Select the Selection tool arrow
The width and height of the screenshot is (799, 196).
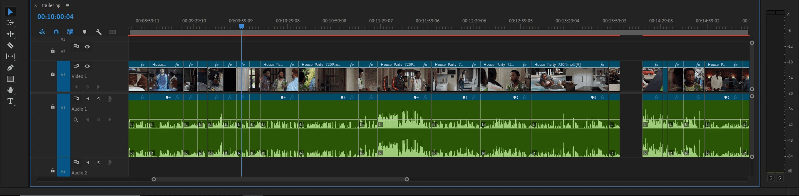pyautogui.click(x=10, y=12)
